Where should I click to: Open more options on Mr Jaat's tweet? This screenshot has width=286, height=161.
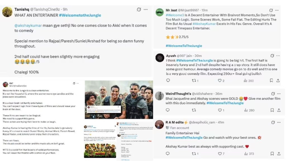tap(277, 10)
